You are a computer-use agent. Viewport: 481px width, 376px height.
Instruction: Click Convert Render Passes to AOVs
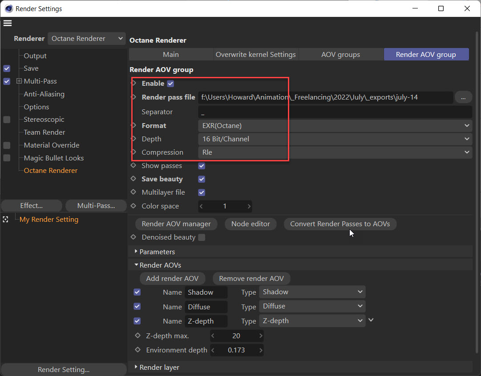[x=340, y=224]
